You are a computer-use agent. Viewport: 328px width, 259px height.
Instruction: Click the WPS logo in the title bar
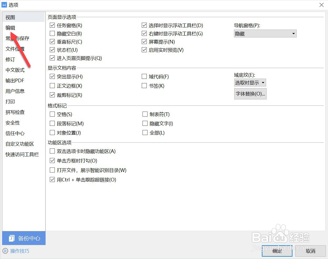[x=4, y=4]
